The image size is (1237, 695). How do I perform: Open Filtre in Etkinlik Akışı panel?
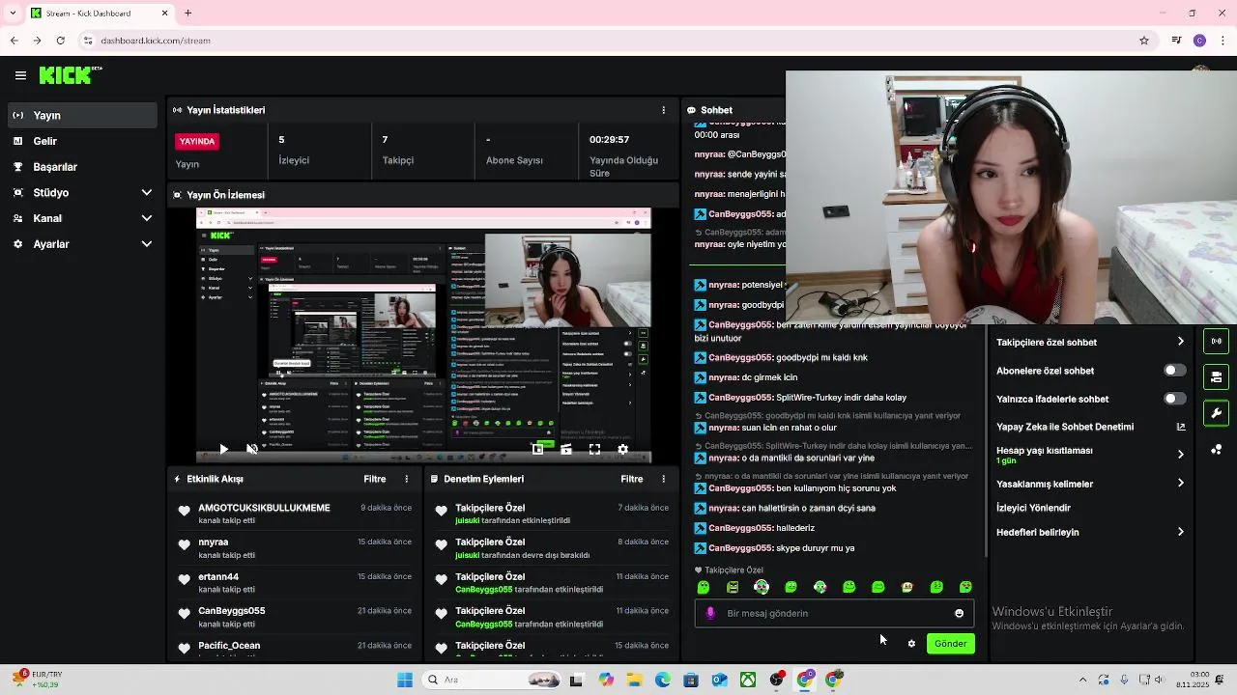[x=375, y=479]
